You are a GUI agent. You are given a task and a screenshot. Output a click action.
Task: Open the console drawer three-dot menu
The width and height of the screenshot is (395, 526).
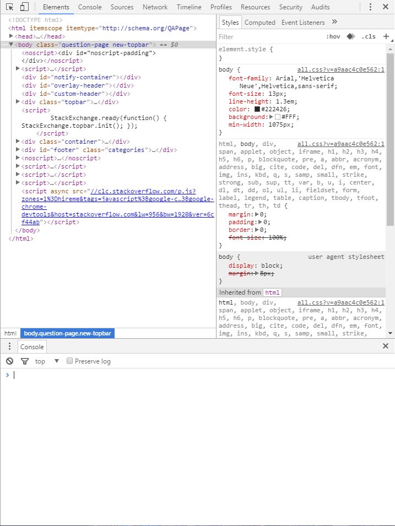[x=9, y=346]
